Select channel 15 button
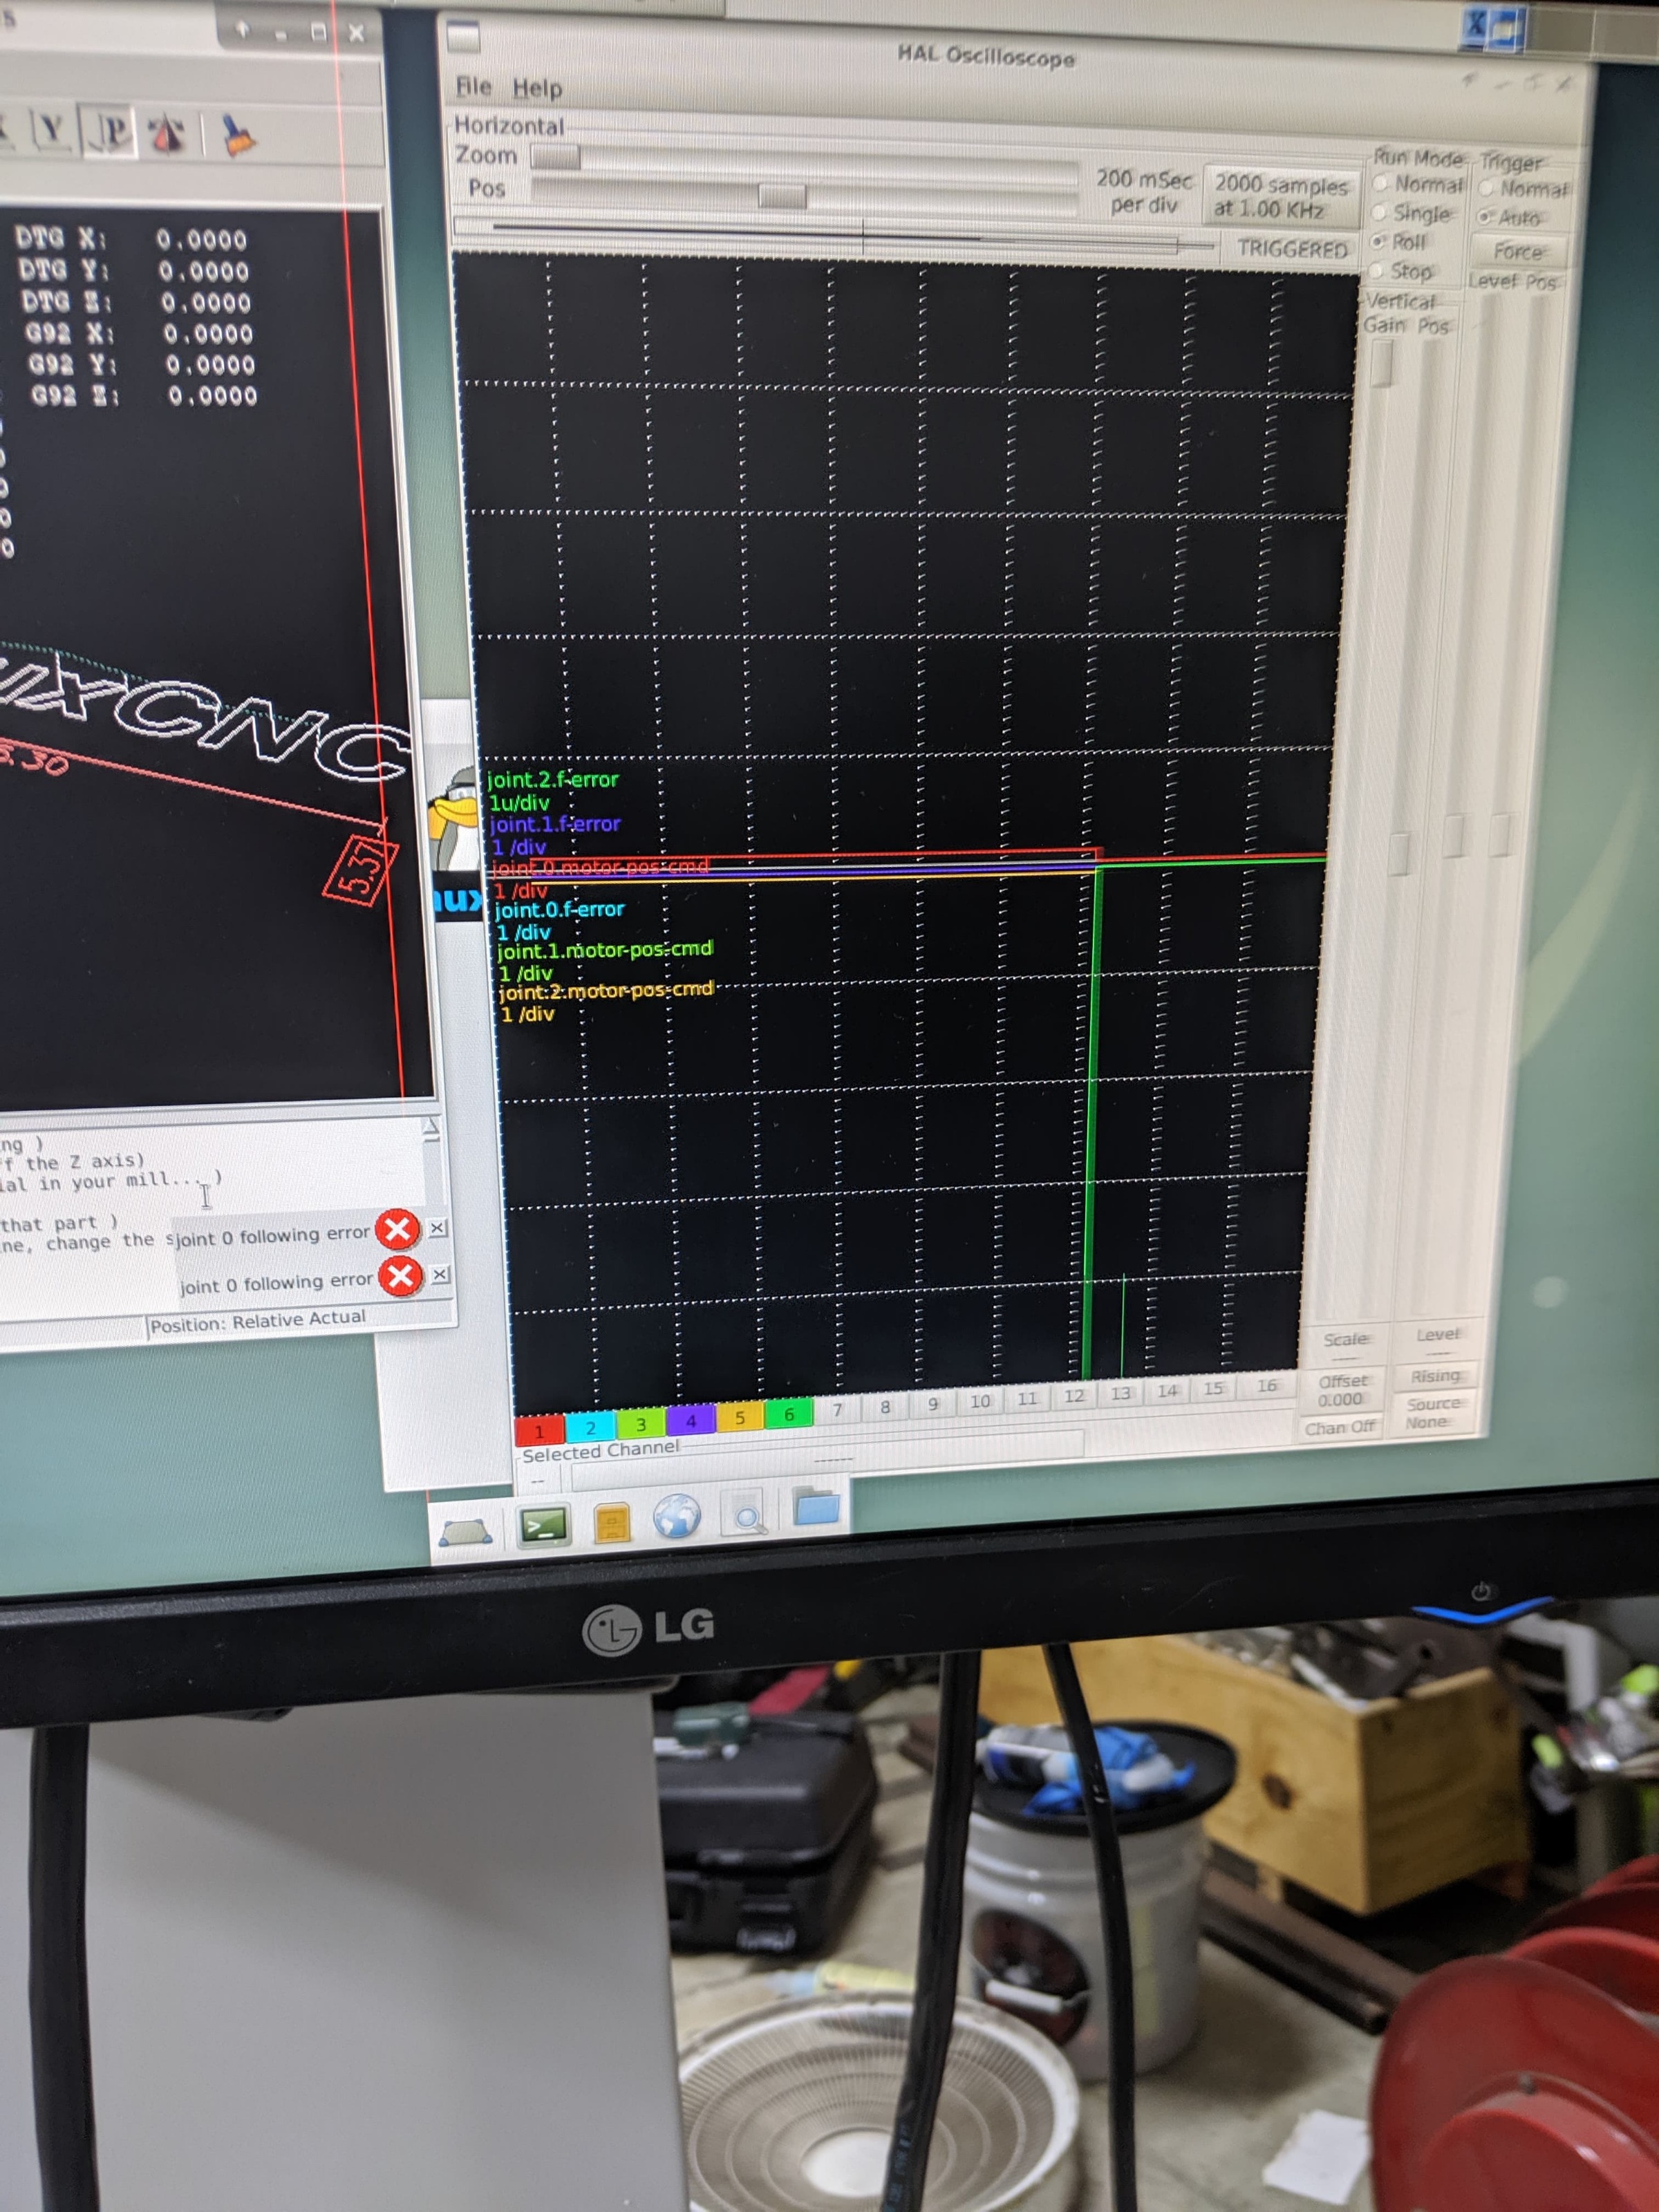This screenshot has width=1659, height=2212. (x=1213, y=1387)
